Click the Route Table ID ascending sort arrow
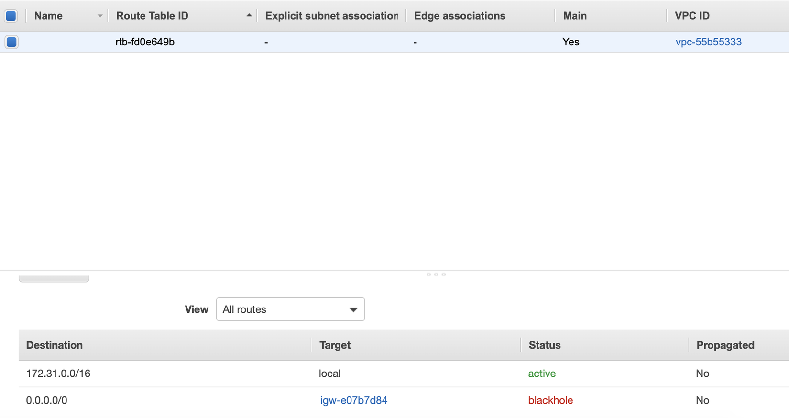Image resolution: width=789 pixels, height=418 pixels. point(249,16)
